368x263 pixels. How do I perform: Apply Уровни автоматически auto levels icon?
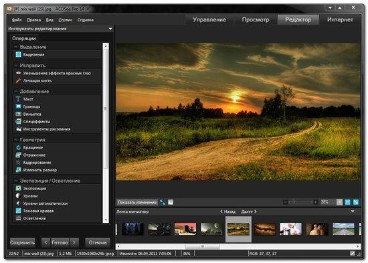click(18, 203)
